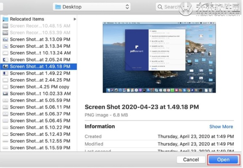Select Screen Shot...at 2.05.24 PM
Image resolution: width=243 pixels, height=168 pixels.
[39, 60]
